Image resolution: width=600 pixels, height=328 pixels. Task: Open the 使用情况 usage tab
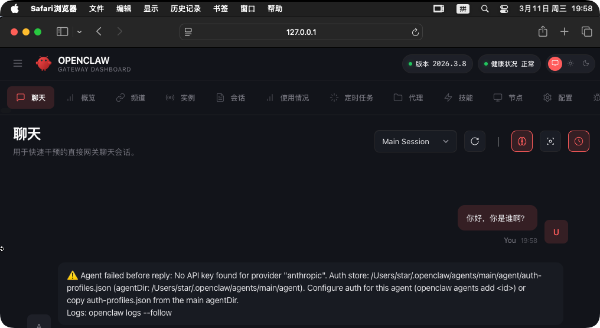point(288,98)
